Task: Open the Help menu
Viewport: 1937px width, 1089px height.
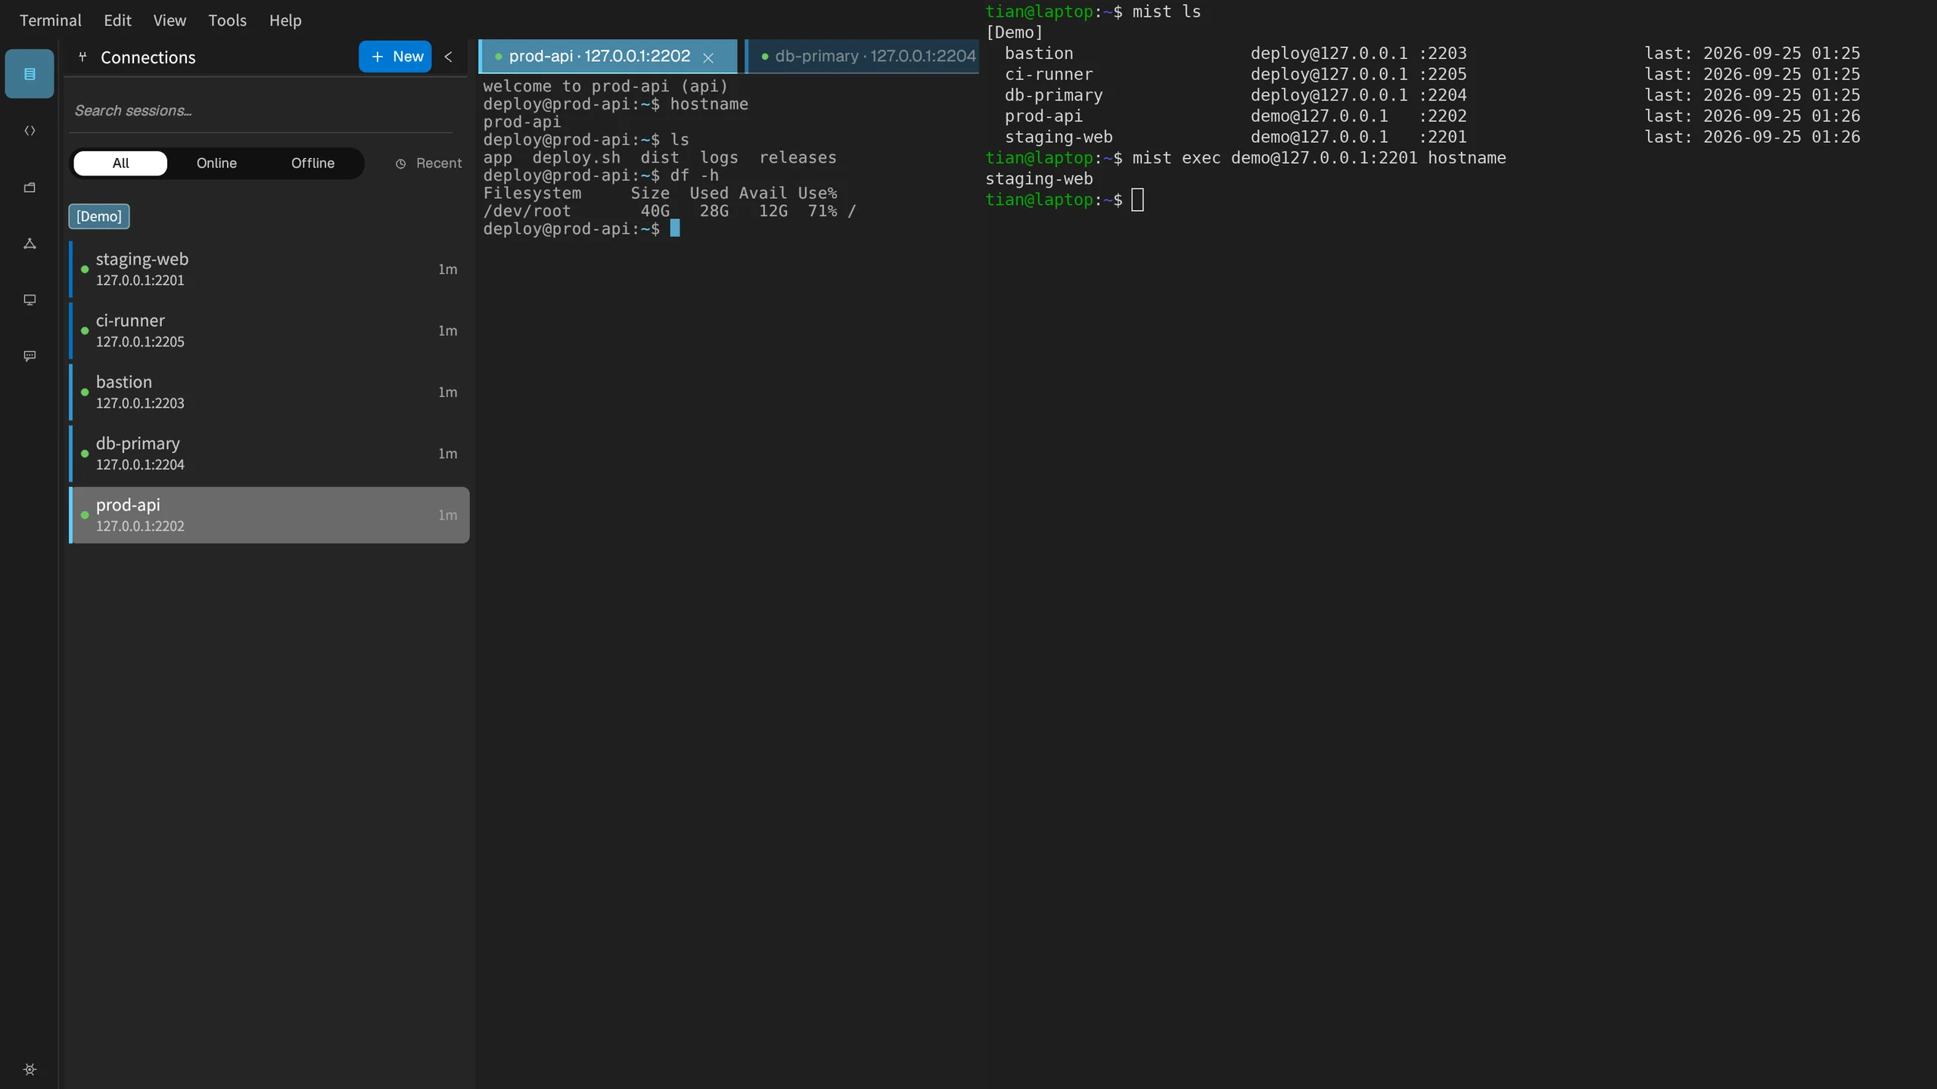Action: click(285, 20)
